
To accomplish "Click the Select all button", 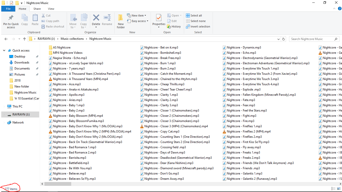I will (x=194, y=15).
